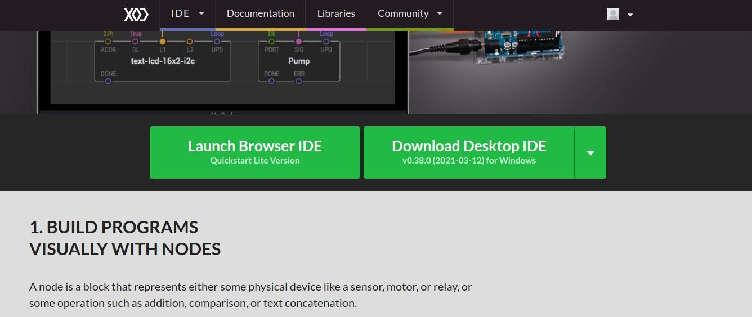Viewport: 752px width, 317px height.
Task: Expand the IDE dropdown caret
Action: [x=202, y=13]
